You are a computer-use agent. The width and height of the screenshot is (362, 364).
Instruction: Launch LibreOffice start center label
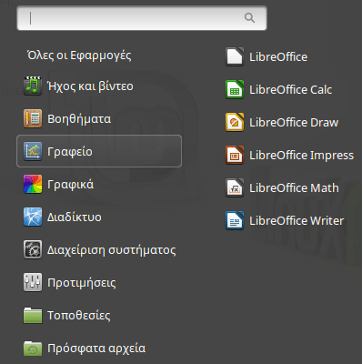click(x=278, y=57)
